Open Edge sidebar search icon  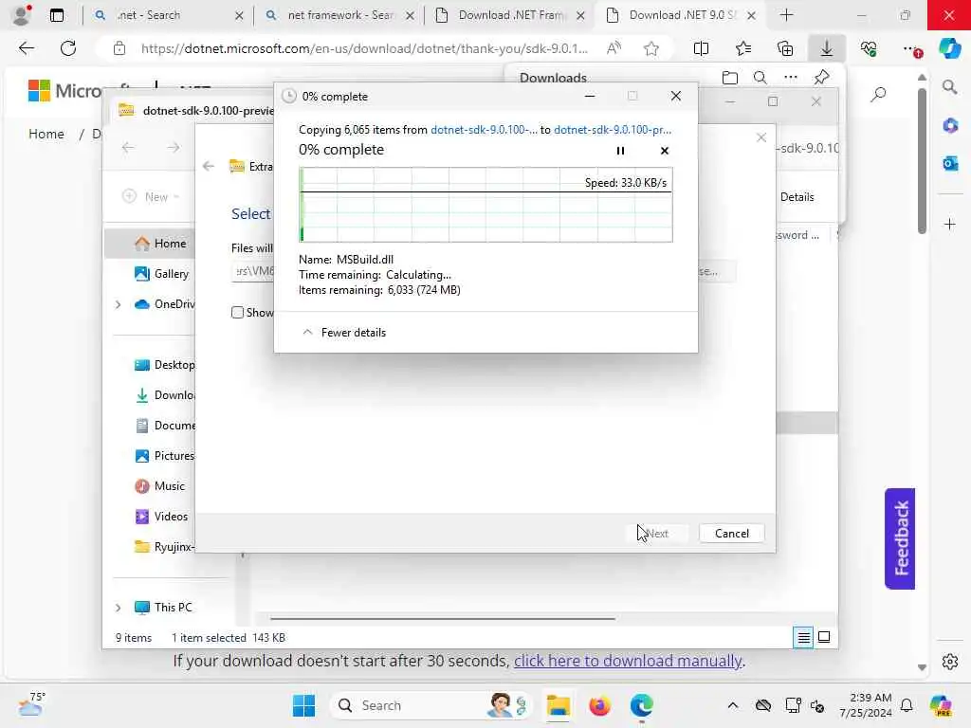coord(949,87)
